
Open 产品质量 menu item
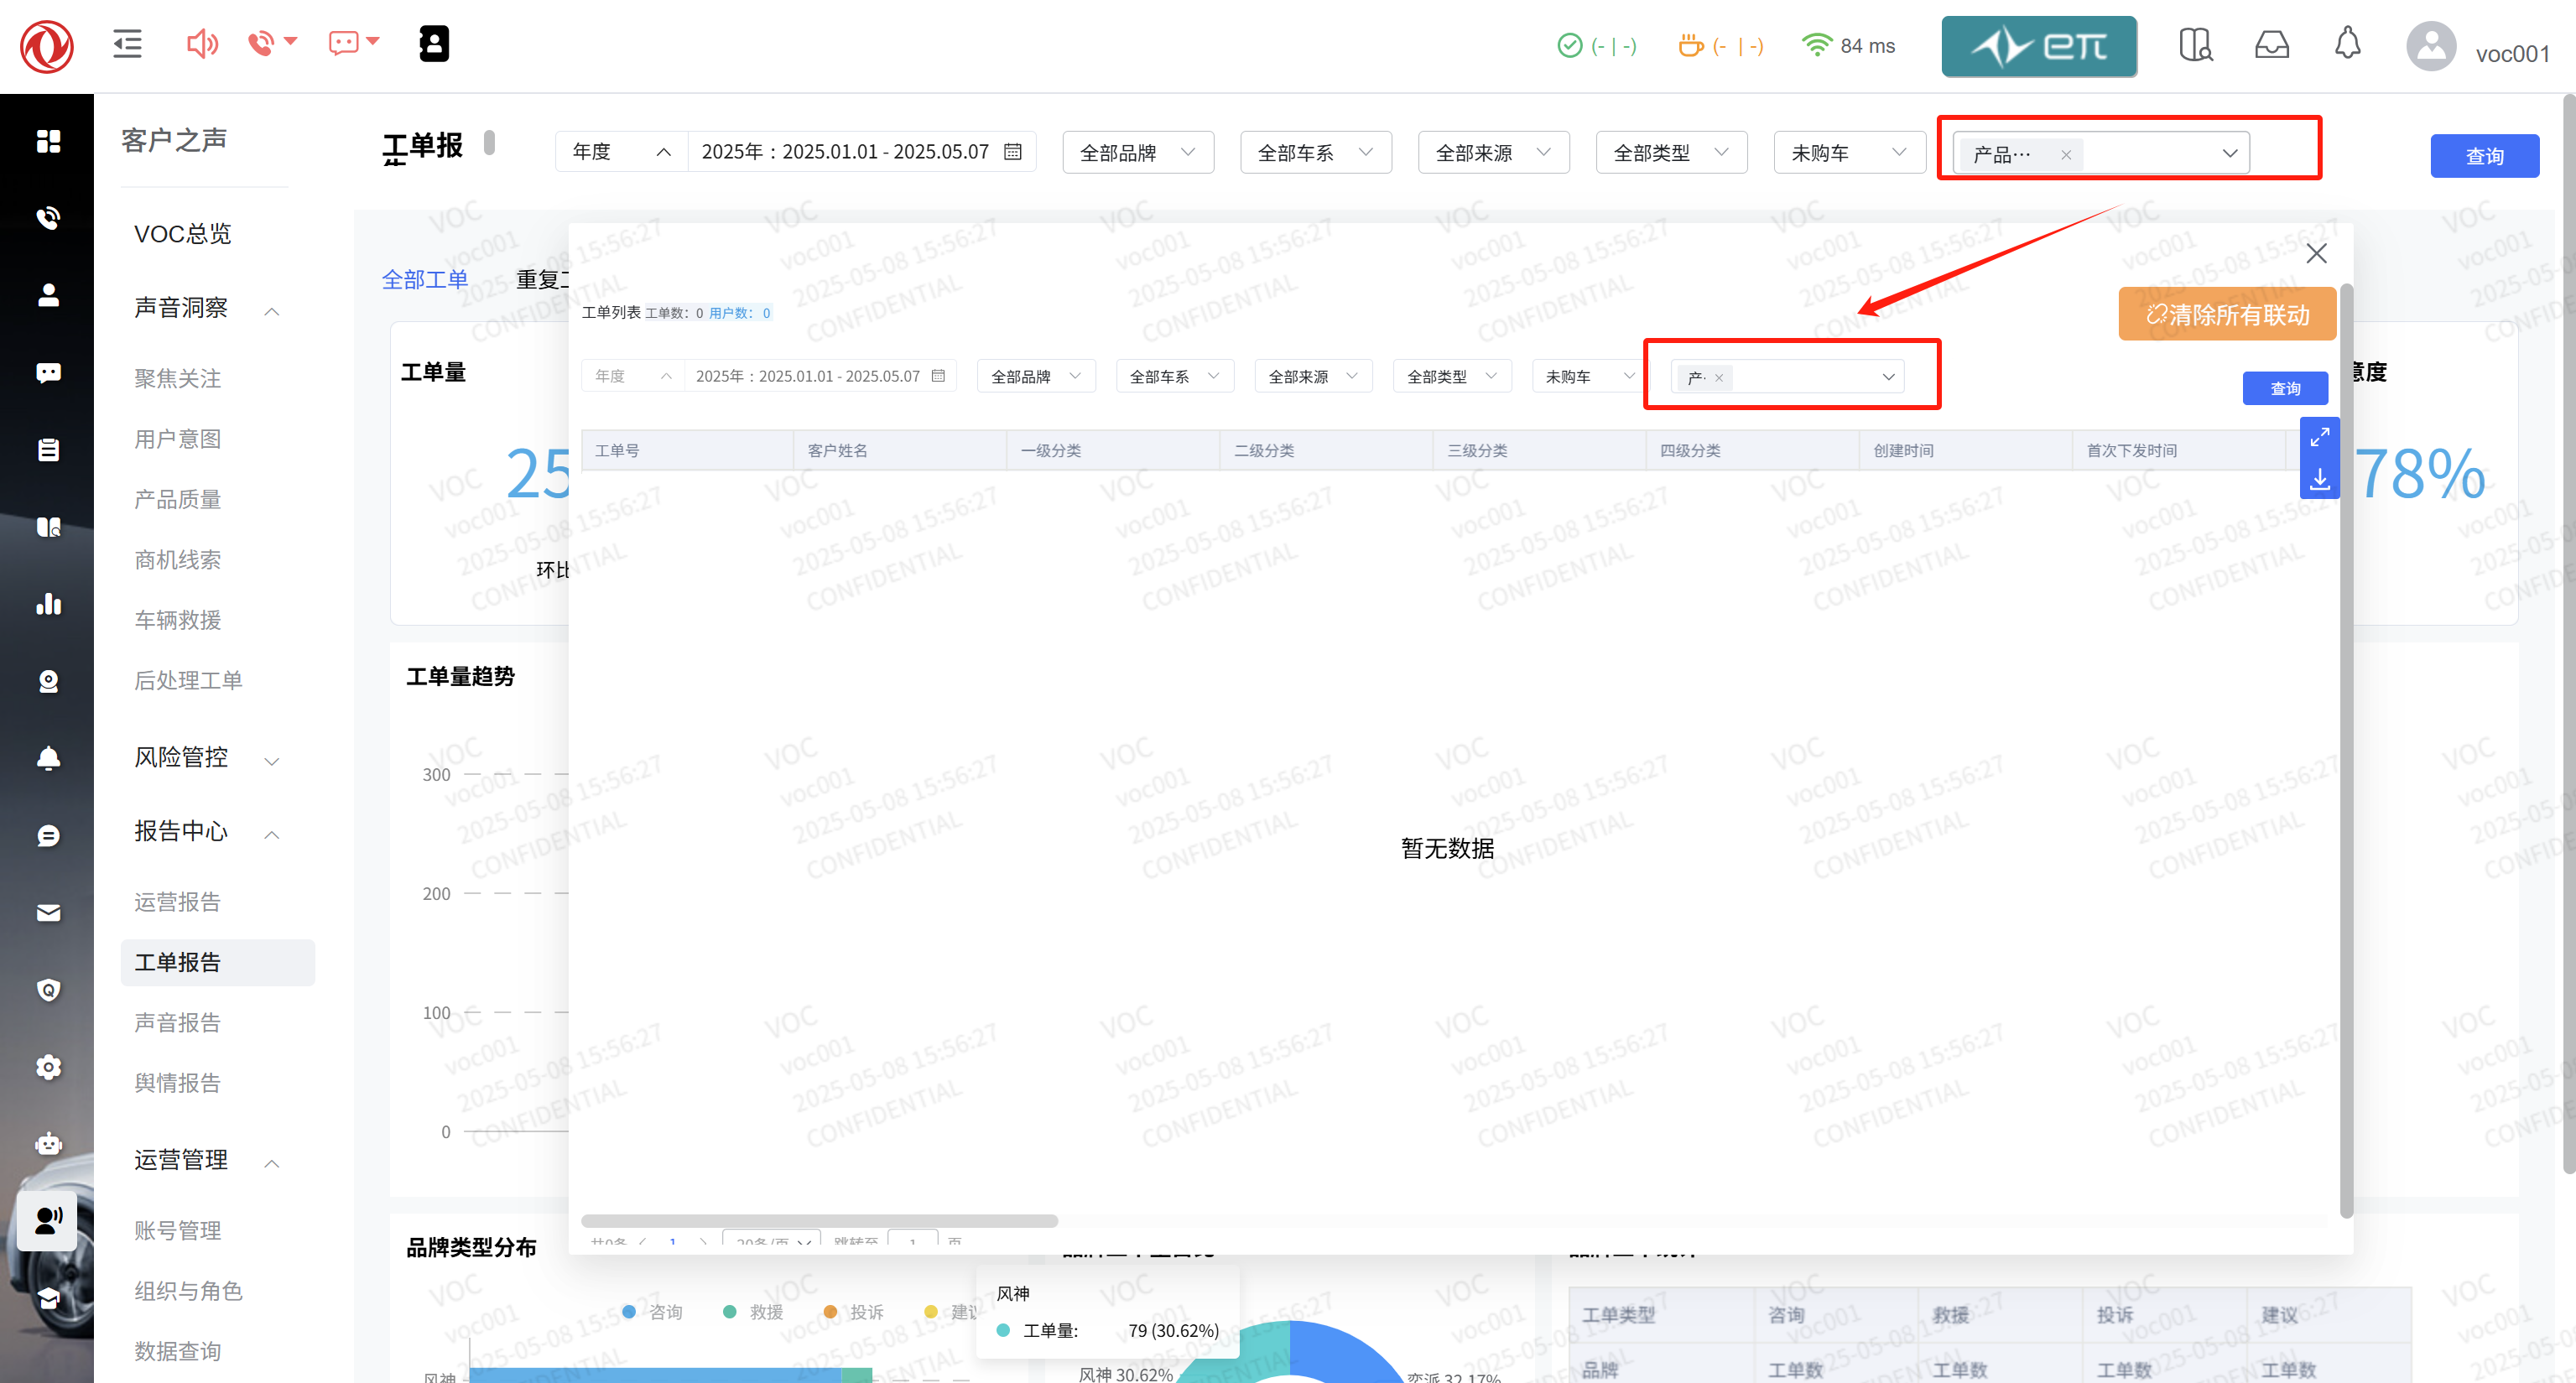(178, 498)
